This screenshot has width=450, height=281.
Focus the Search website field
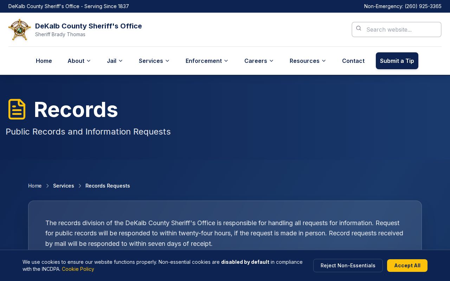tap(397, 30)
